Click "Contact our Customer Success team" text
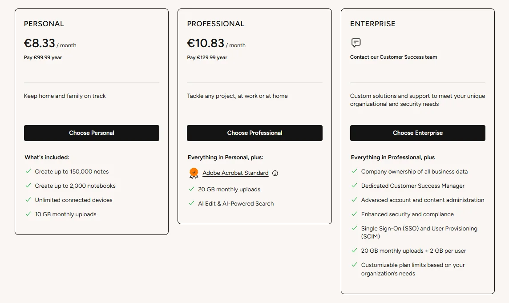The height and width of the screenshot is (303, 509). (x=393, y=57)
